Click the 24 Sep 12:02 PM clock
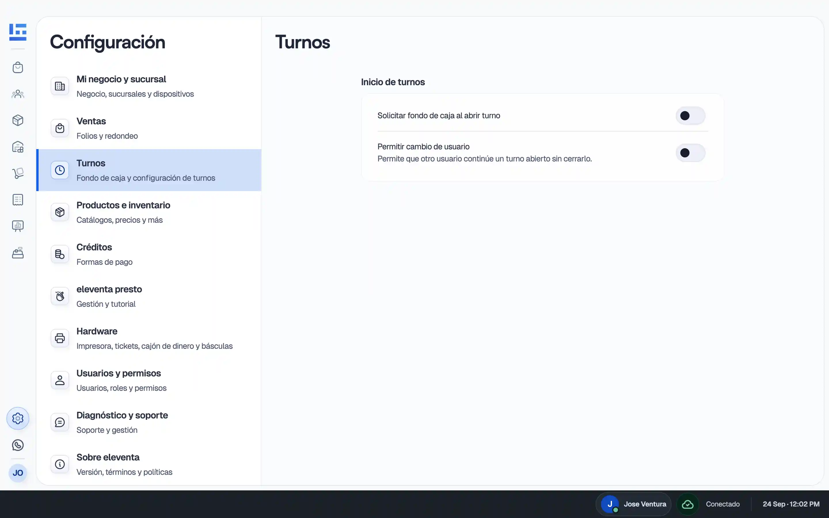The height and width of the screenshot is (518, 829). point(791,504)
